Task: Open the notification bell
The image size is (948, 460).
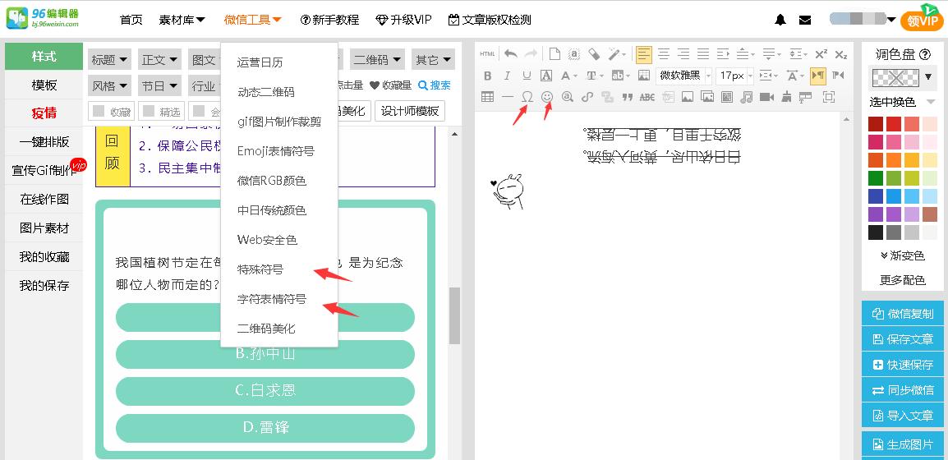Action: [x=780, y=20]
